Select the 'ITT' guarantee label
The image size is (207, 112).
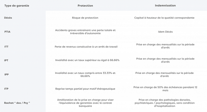point(6,47)
